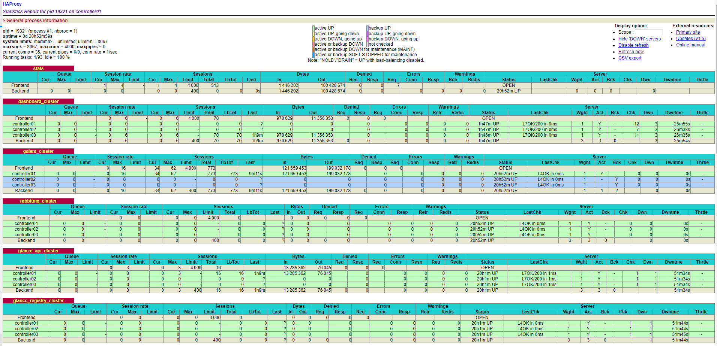Select controller02 in the glance_registry_cluster table

[26, 329]
